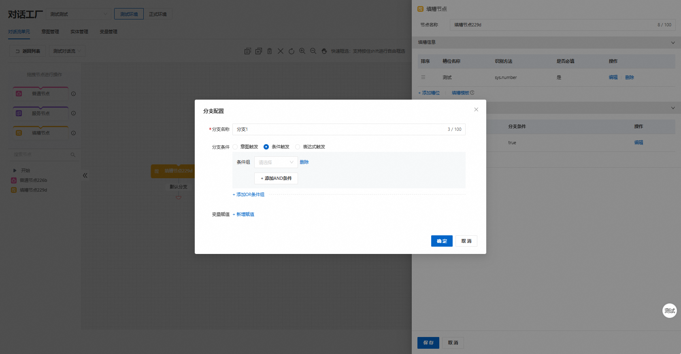Viewport: 681px width, 354px height.
Task: Open the 测试对话流 dropdown
Action: click(x=67, y=51)
